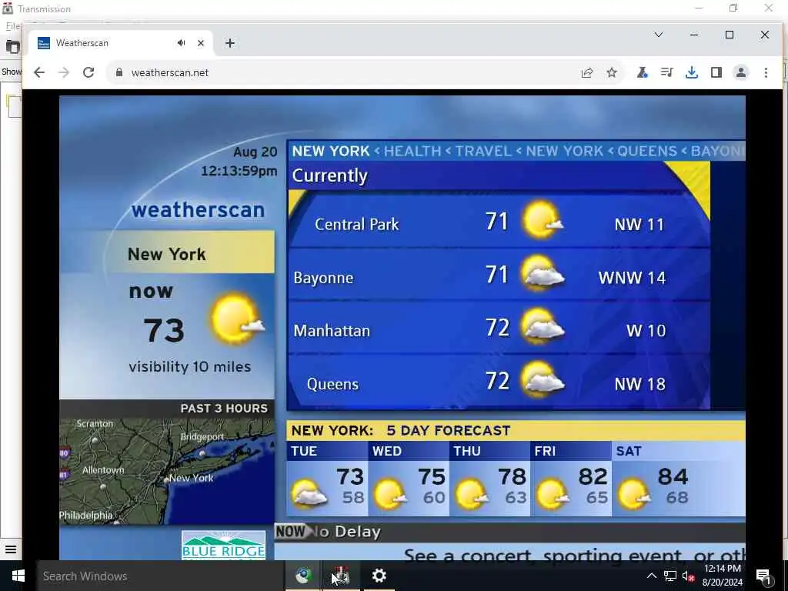Close the Weatherscan tab
Image resolution: width=788 pixels, height=591 pixels.
coord(201,43)
